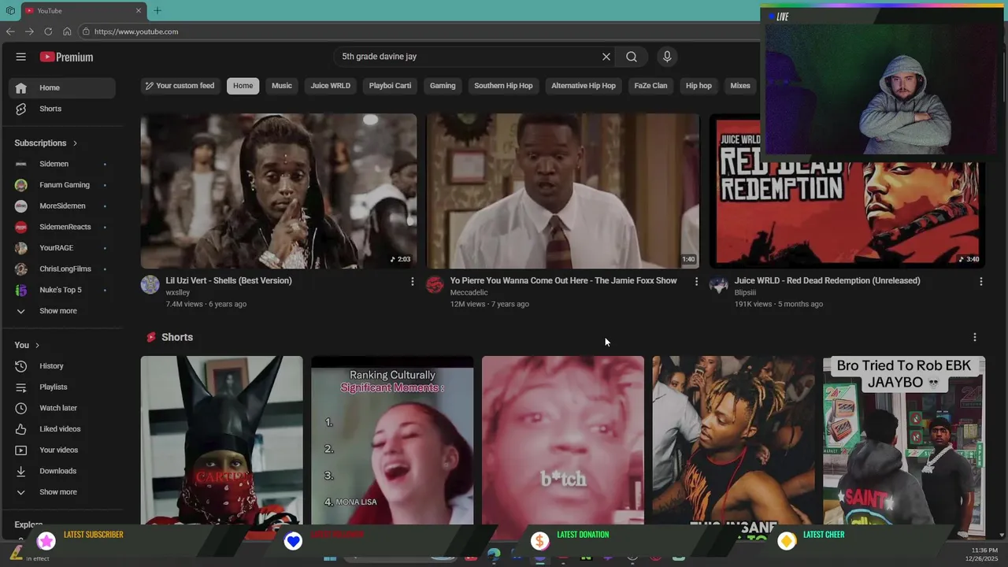Screen dimensions: 1008x567
Task: Select the Southern Hip Hop chip
Action: 503,86
